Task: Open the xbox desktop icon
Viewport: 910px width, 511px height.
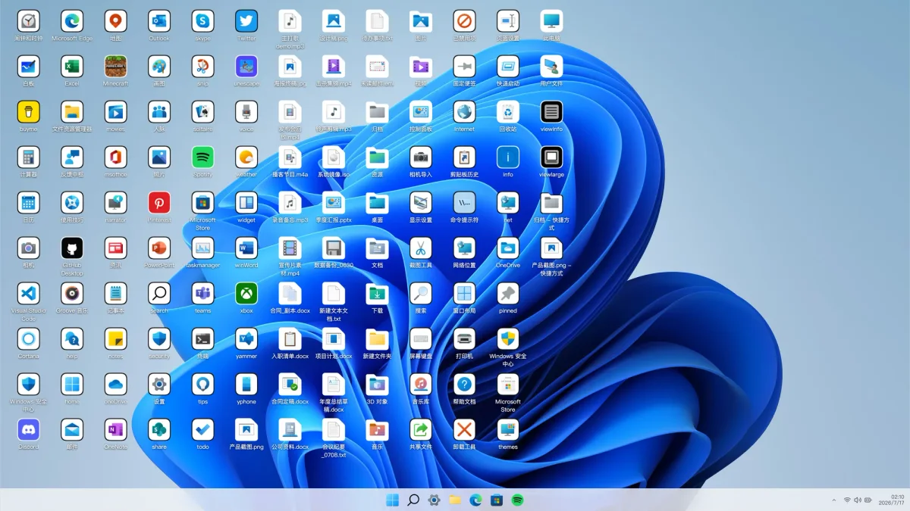Action: coord(246,294)
